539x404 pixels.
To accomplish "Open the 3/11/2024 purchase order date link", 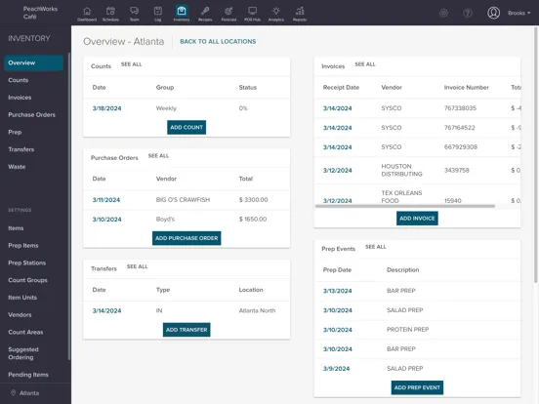I will 106,200.
